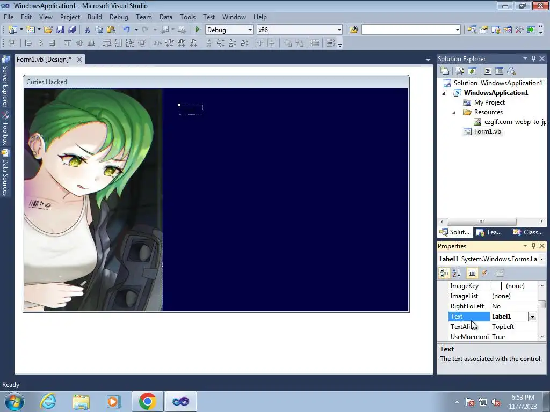Select the Label1 control on the form
The height and width of the screenshot is (412, 550).
coord(191,109)
